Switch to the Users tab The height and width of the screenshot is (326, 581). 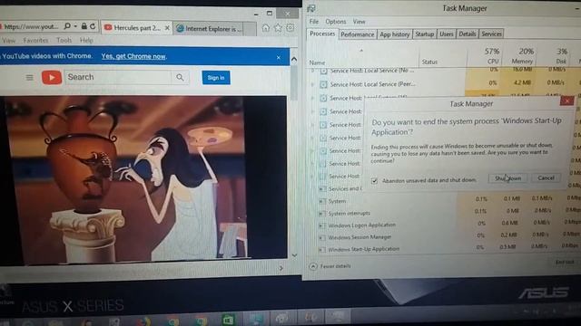pyautogui.click(x=446, y=34)
